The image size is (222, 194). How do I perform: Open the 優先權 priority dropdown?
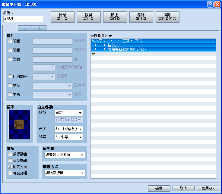[65, 155]
